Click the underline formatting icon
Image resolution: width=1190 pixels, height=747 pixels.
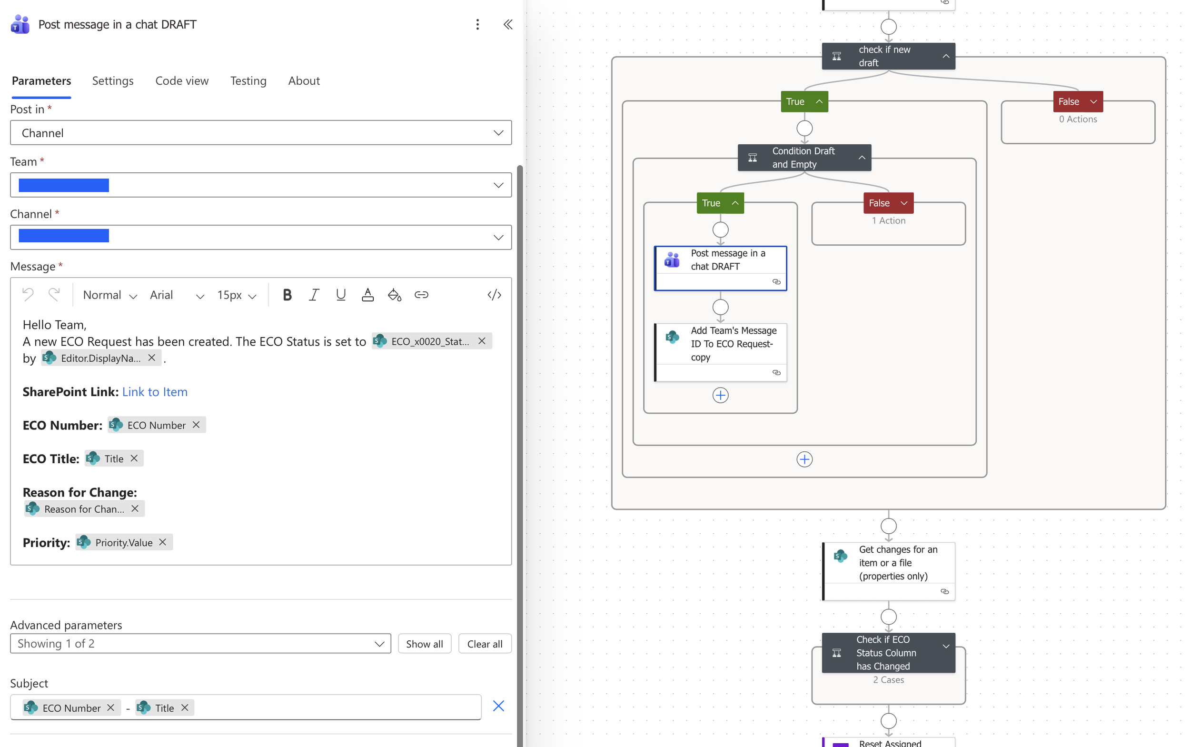point(340,295)
